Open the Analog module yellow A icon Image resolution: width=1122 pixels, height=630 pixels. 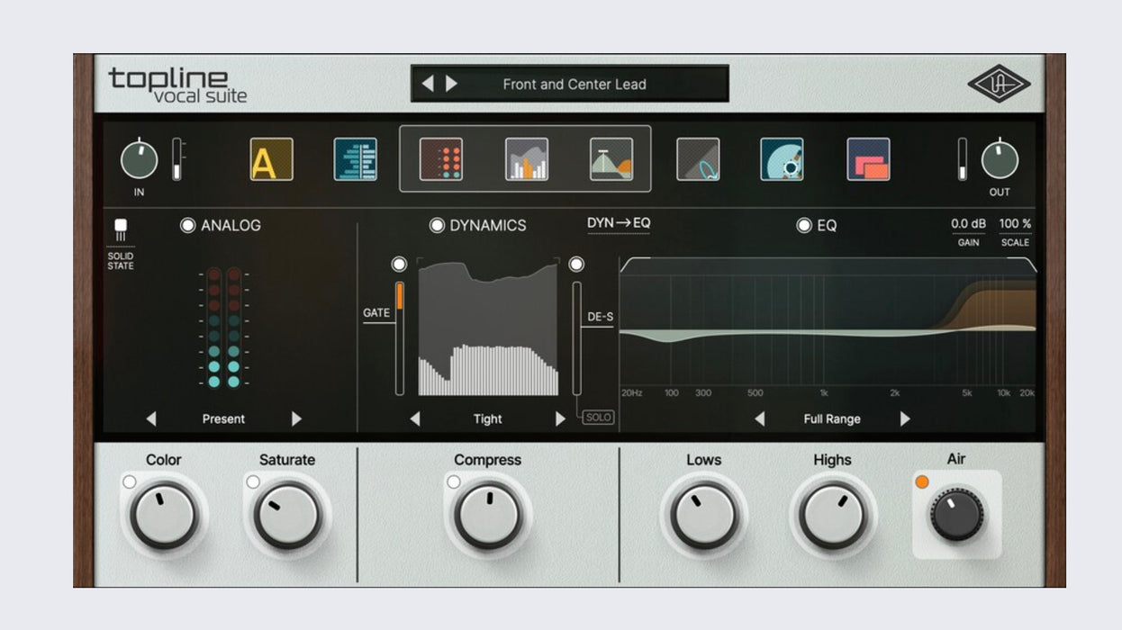271,159
